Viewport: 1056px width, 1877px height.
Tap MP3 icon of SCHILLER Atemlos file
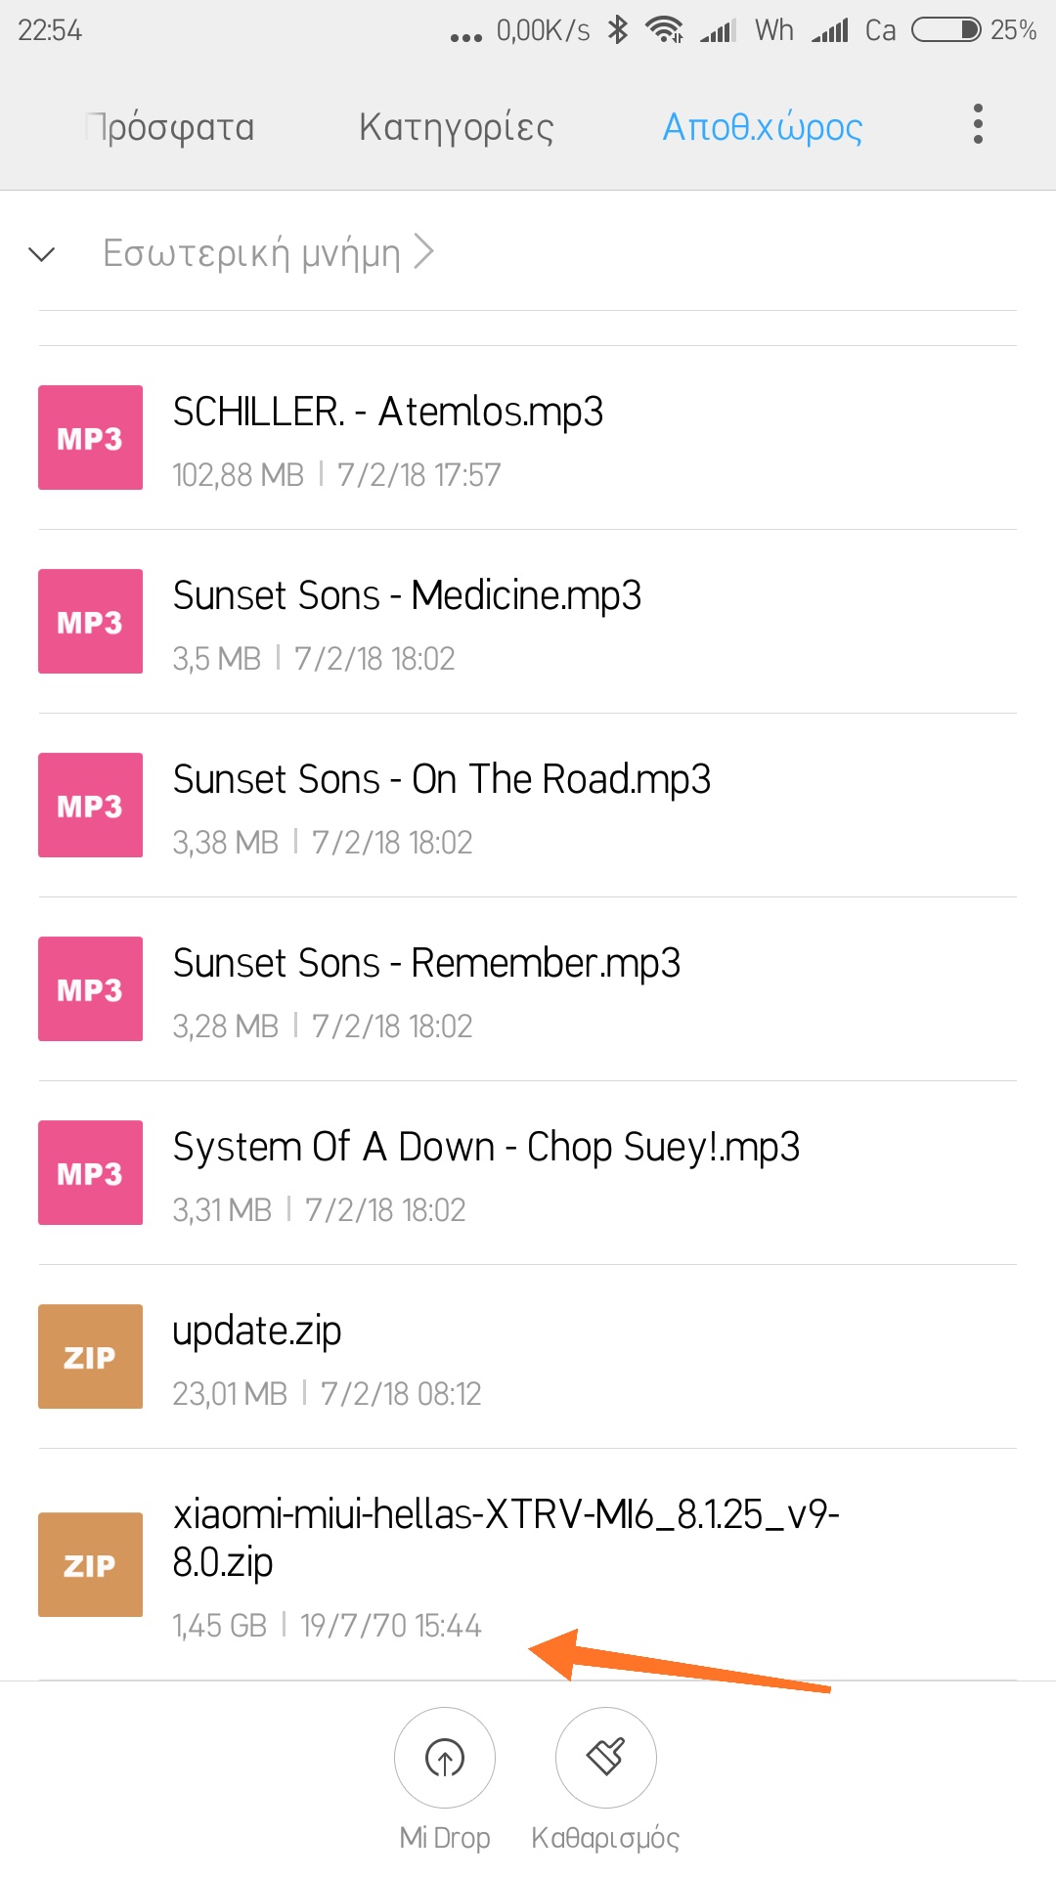[x=90, y=438]
